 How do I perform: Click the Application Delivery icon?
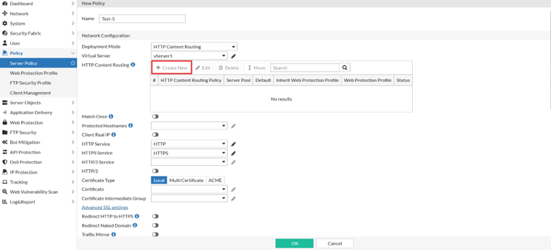pos(5,112)
